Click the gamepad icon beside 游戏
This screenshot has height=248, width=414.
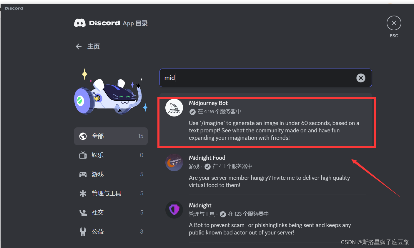point(83,174)
